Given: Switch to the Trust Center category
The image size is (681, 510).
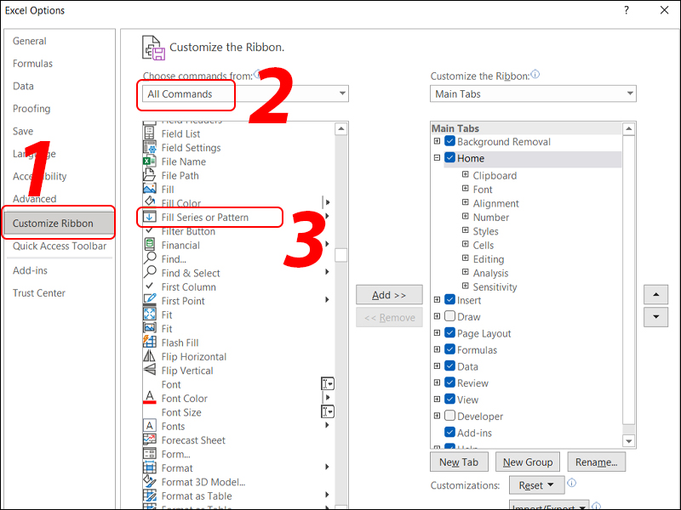Looking at the screenshot, I should (x=39, y=292).
